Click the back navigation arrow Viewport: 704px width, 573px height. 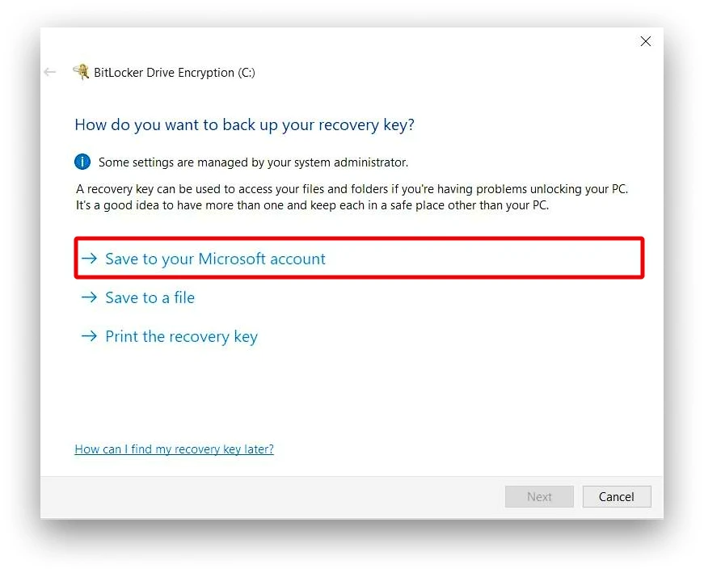click(x=49, y=72)
